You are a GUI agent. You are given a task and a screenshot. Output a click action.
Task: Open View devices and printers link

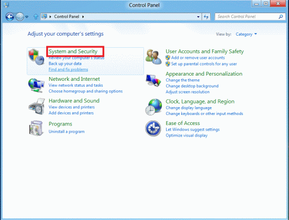tap(71, 107)
